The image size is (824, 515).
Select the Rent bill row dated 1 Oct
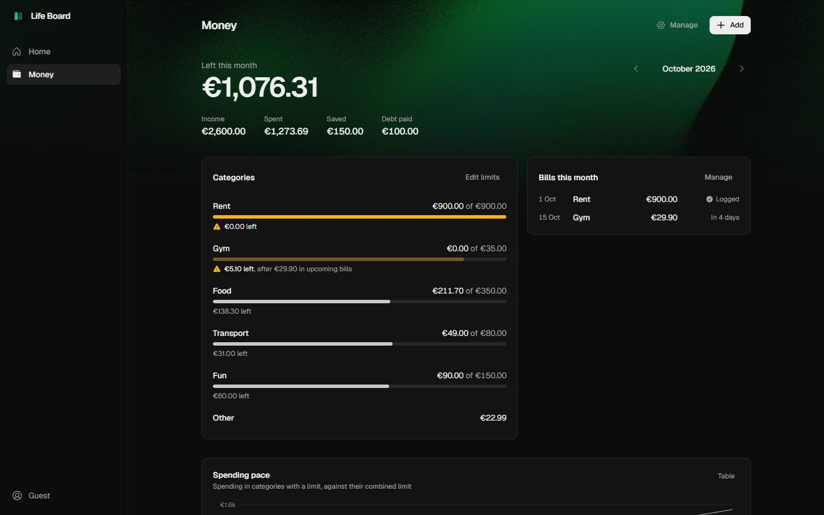tap(639, 199)
